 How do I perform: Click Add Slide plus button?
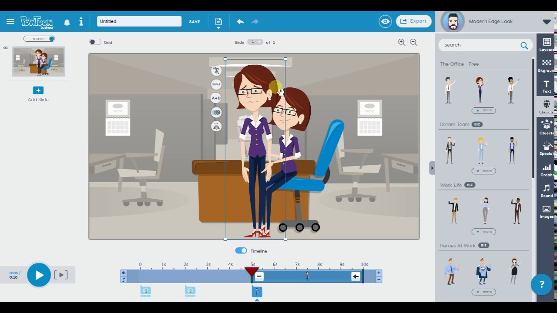pos(38,90)
